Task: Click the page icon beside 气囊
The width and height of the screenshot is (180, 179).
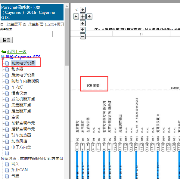Action: click(7, 176)
